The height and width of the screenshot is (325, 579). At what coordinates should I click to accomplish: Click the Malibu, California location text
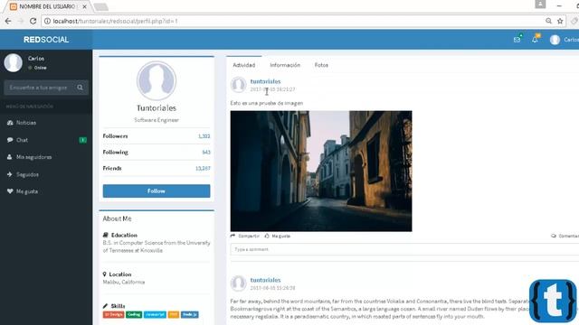tap(124, 283)
